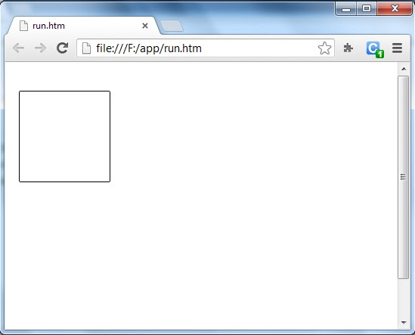The width and height of the screenshot is (415, 335).
Task: Select the run.htm tab
Action: coord(83,26)
